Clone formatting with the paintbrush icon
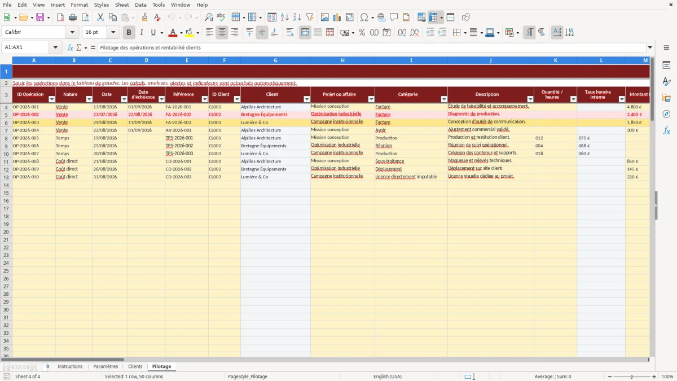Image resolution: width=677 pixels, height=381 pixels. coord(144,17)
